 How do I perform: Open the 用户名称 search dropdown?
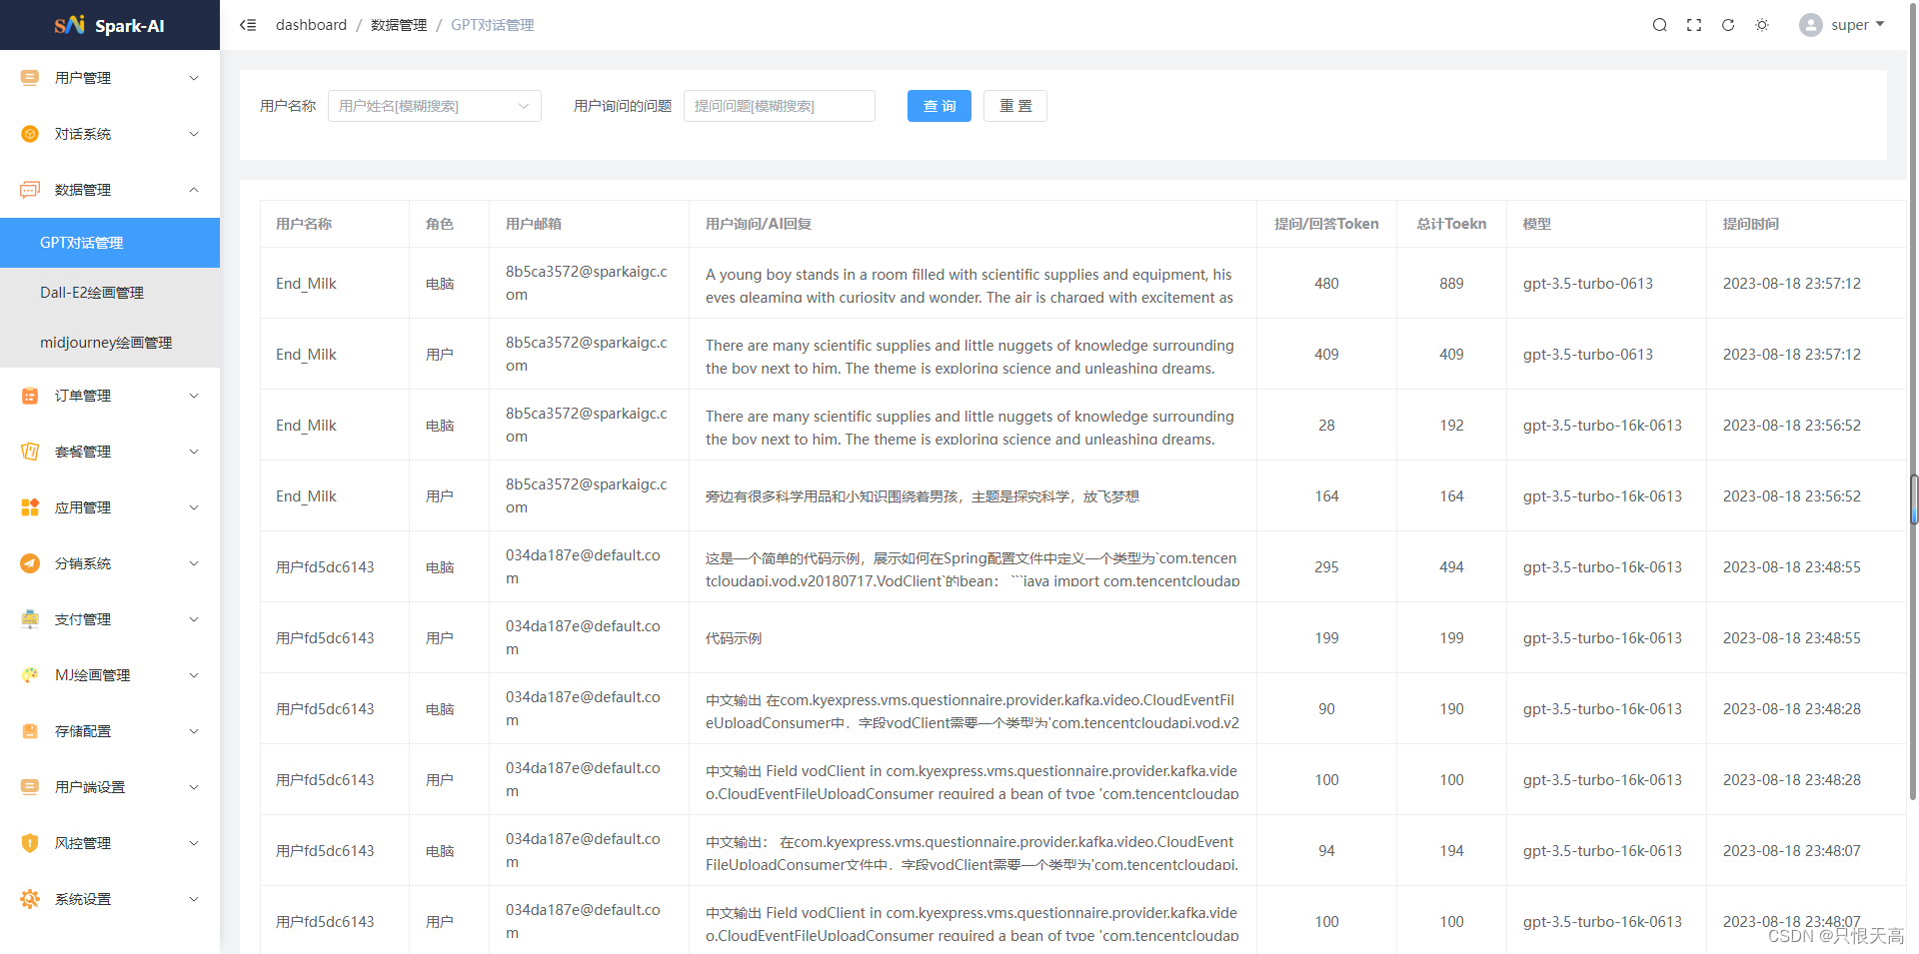[435, 106]
